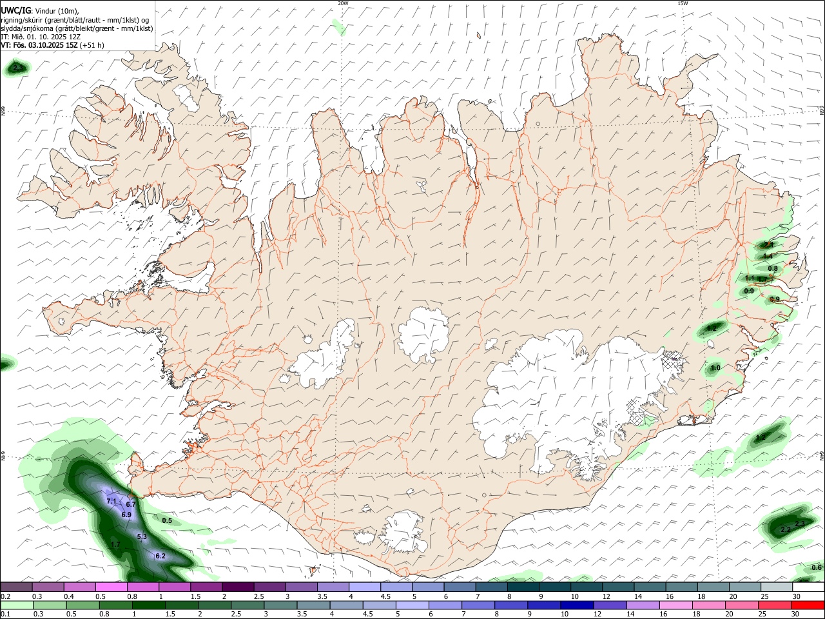
Task: Click the '20W' longitude label
Action: click(x=343, y=3)
